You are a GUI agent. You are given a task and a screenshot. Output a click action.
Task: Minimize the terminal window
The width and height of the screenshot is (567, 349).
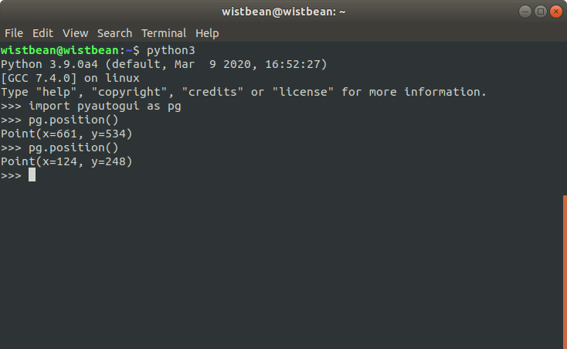click(x=524, y=12)
